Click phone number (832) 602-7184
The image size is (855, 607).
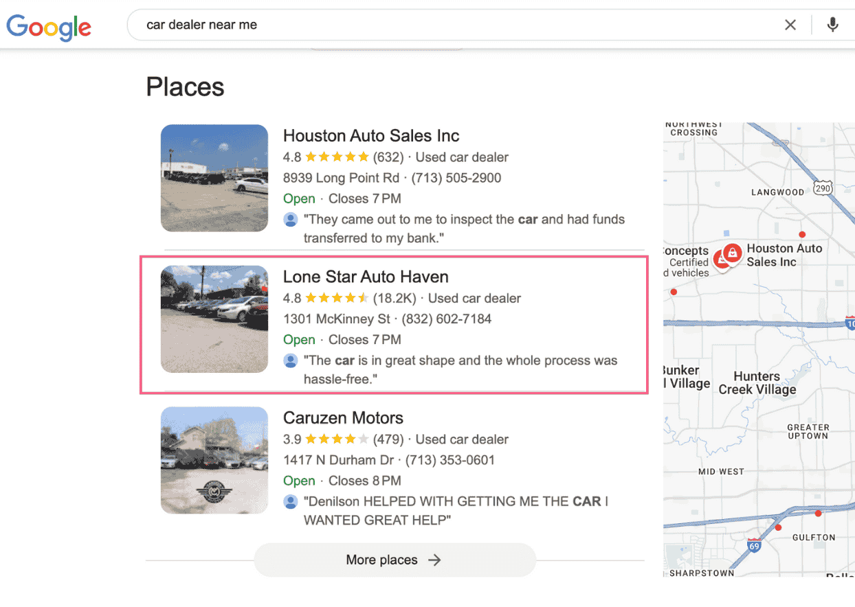tap(447, 319)
